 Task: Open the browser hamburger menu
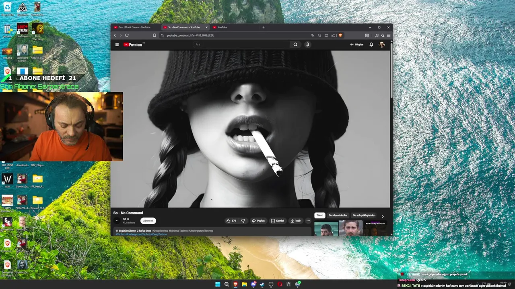388,35
